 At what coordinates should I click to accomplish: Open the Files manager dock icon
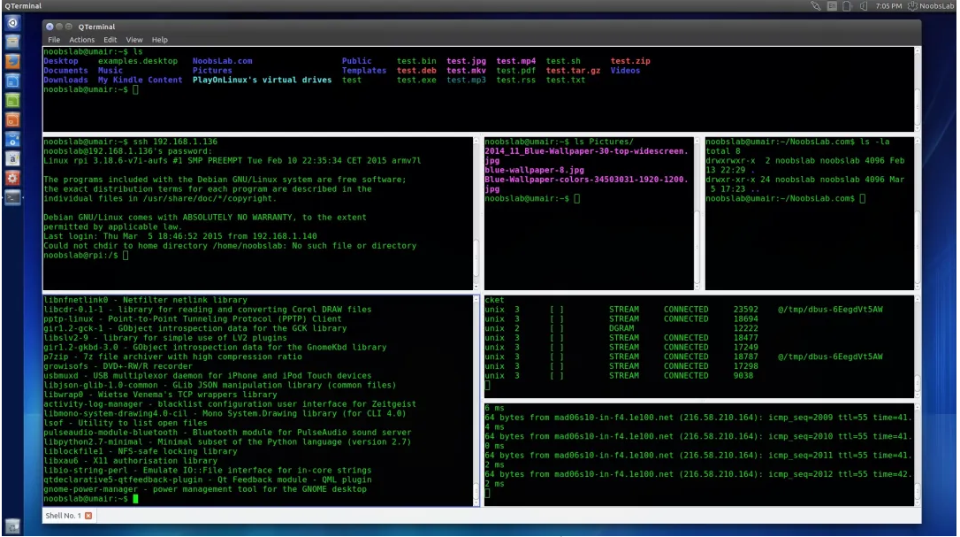click(12, 42)
